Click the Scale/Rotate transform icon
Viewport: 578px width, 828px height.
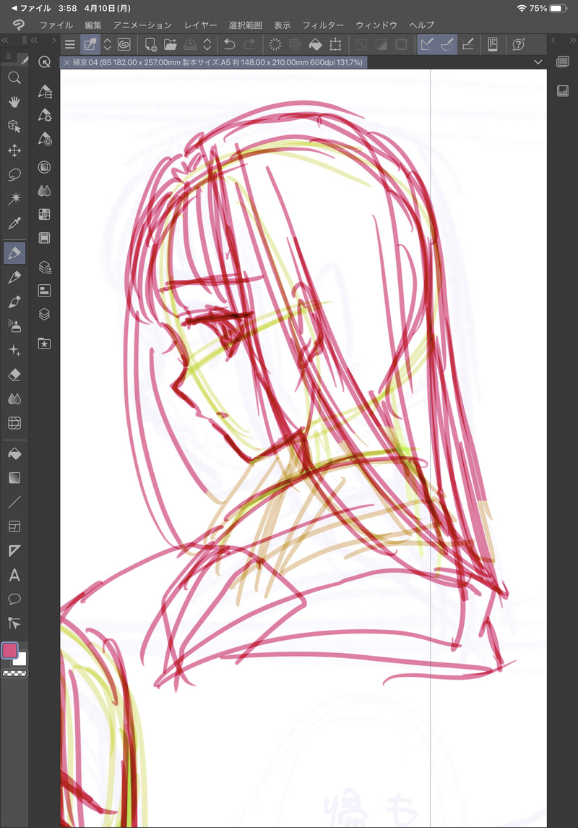tap(335, 44)
